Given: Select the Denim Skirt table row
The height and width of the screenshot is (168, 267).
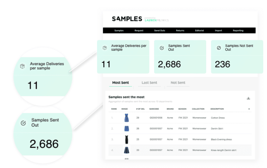Looking at the screenshot, I should [179, 129].
